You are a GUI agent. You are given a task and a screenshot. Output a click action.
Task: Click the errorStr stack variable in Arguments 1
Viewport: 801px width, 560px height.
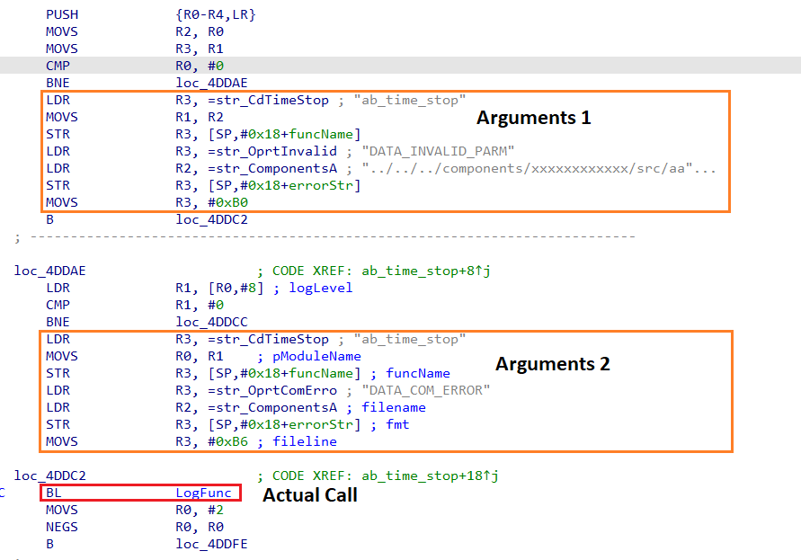321,185
